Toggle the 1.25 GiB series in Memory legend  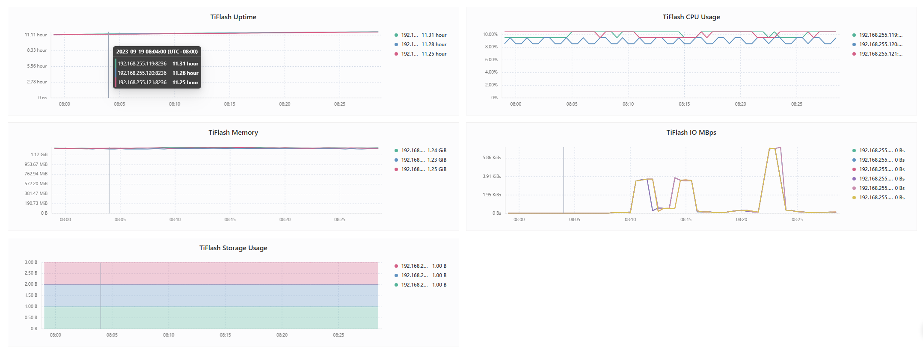[420, 169]
